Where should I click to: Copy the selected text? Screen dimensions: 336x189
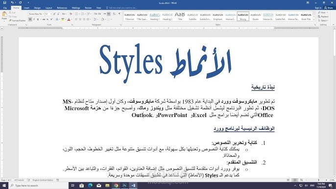pyautogui.click(x=13, y=17)
